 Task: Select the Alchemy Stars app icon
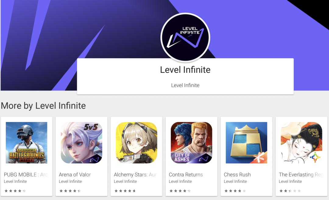[136, 143]
